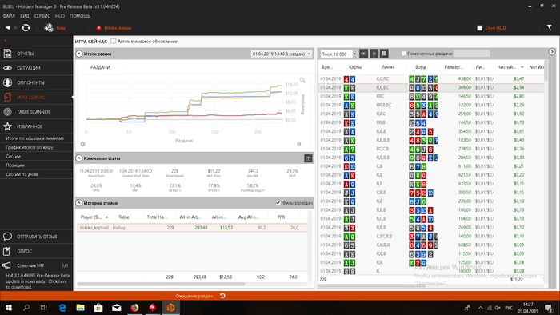The height and width of the screenshot is (315, 560).
Task: Open the ОППОНЕНТЫ section
Action: click(37, 82)
